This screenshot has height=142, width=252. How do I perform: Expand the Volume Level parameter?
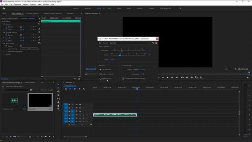point(4,30)
